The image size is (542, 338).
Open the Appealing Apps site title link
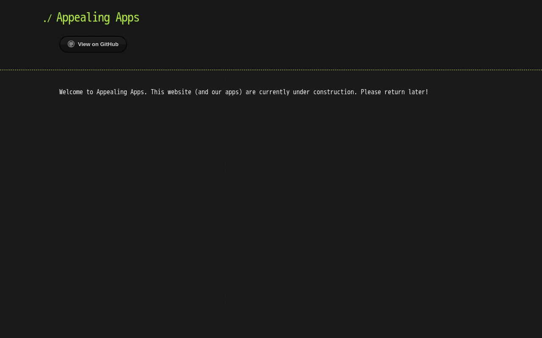pos(98,18)
